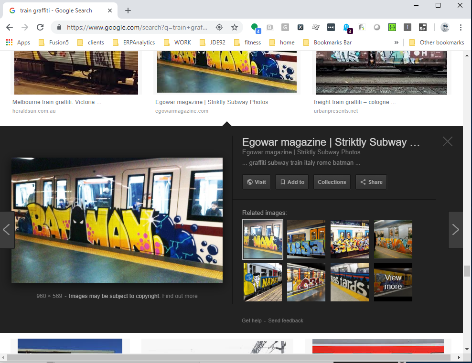Open the home bookmark folder
The height and width of the screenshot is (363, 472).
click(x=282, y=43)
